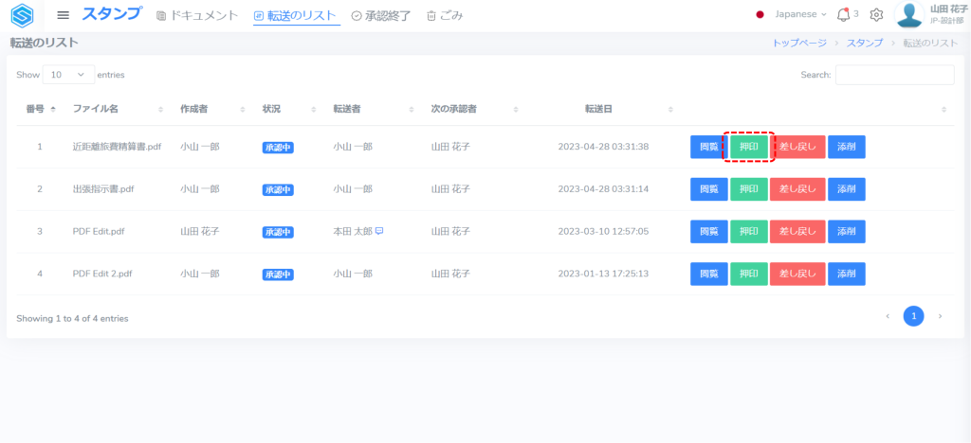Open the notification bell icon

[843, 14]
